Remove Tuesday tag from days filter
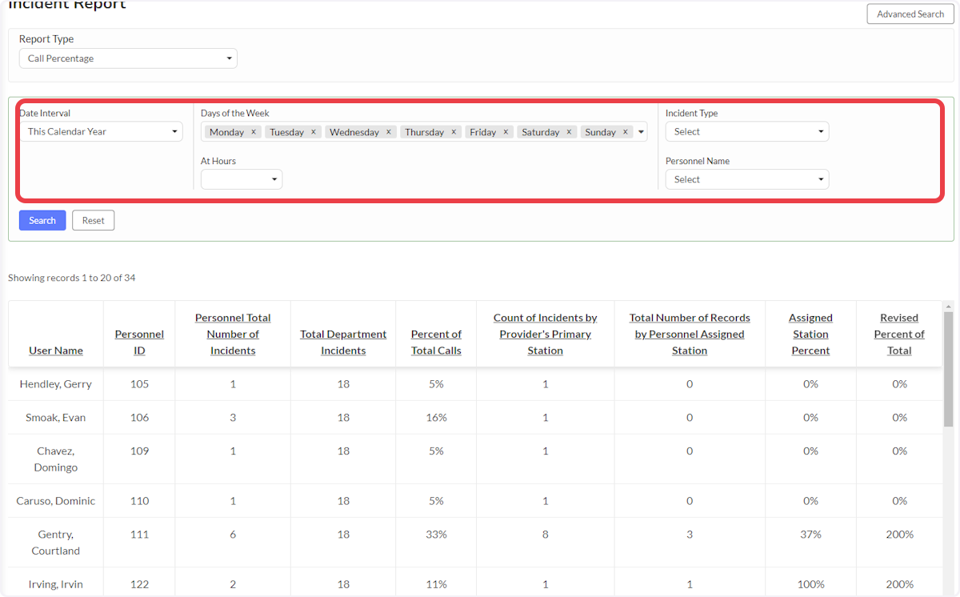The width and height of the screenshot is (960, 597). [x=314, y=132]
